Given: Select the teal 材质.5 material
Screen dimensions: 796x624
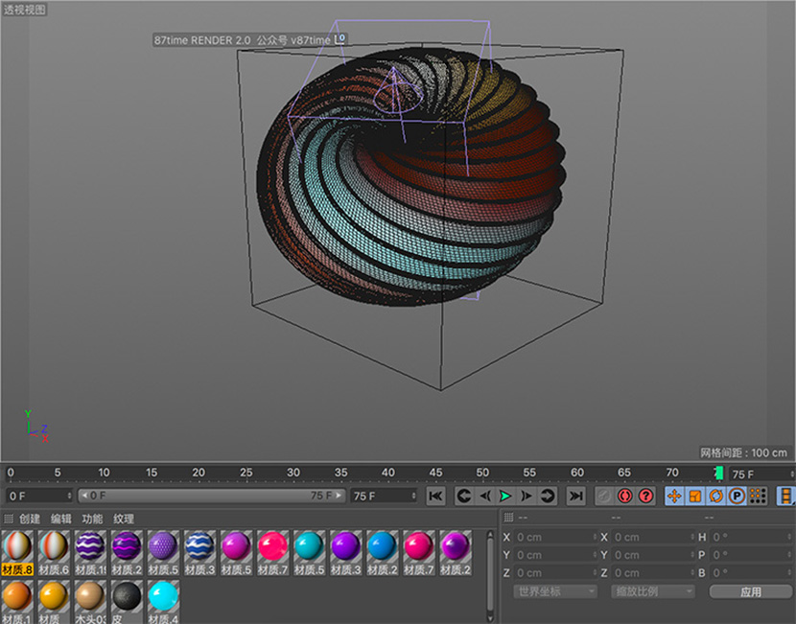Looking at the screenshot, I should coord(310,552).
